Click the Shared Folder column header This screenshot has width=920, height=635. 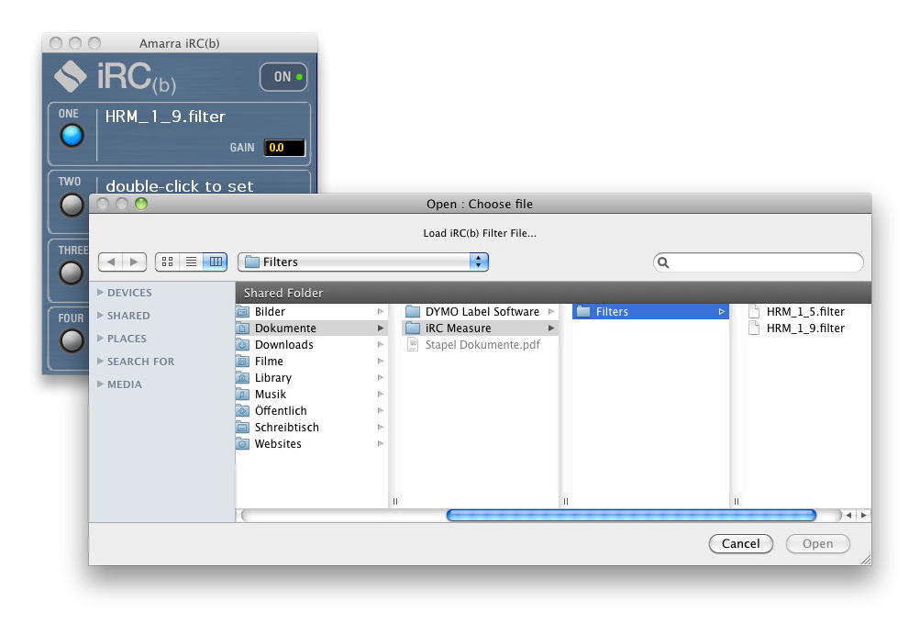click(553, 292)
